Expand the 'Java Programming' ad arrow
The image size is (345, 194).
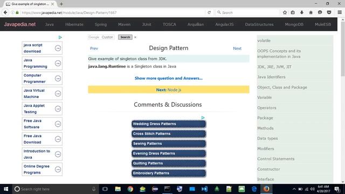pyautogui.click(x=58, y=63)
